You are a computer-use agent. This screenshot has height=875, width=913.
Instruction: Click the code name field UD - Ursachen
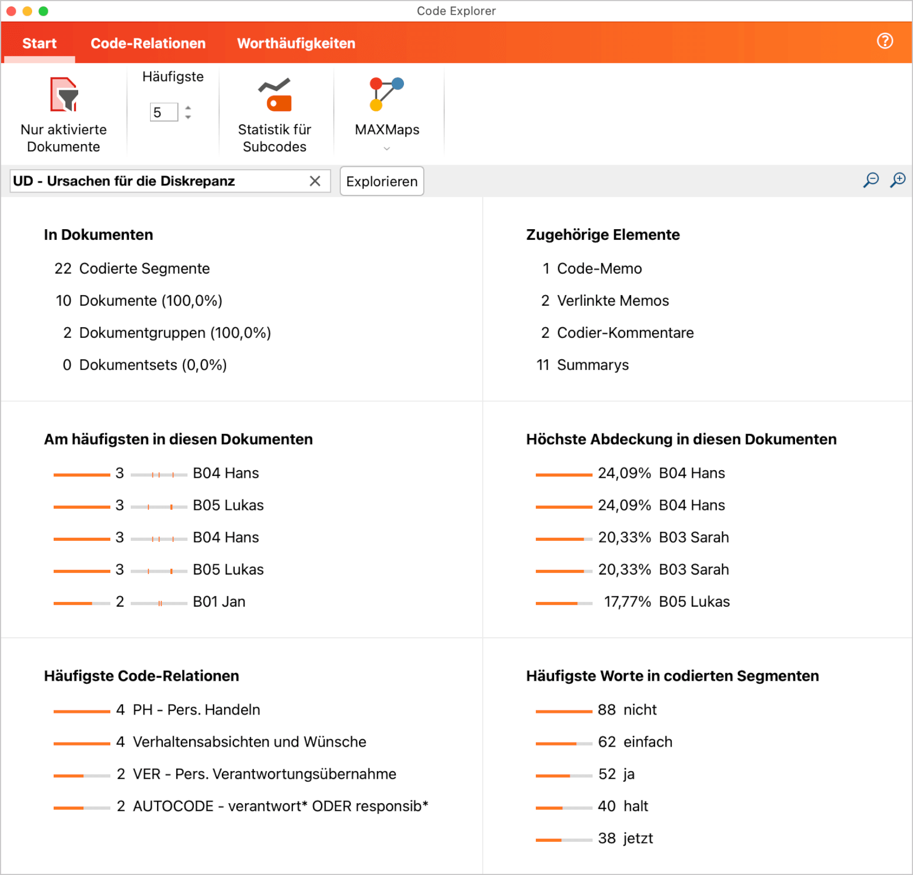[x=158, y=181]
